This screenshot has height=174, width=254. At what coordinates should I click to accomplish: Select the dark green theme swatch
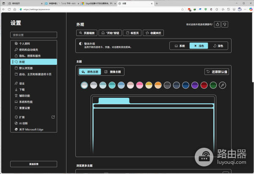coord(213,85)
